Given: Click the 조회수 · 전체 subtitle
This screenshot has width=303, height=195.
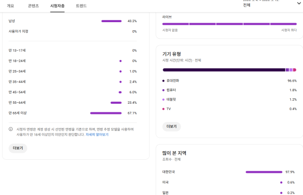Looking at the screenshot, I should coord(171,159).
